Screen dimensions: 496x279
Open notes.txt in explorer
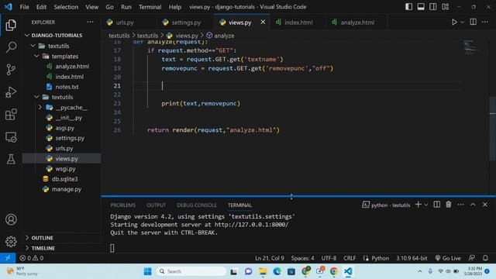tap(67, 87)
